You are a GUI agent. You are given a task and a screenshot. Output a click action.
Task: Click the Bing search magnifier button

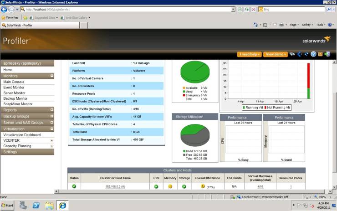point(329,10)
